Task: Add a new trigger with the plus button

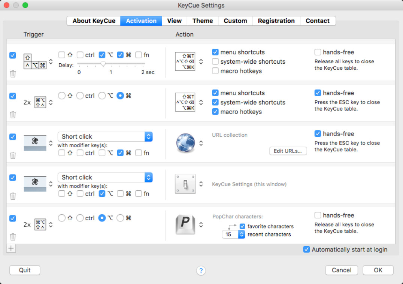Action: point(11,248)
